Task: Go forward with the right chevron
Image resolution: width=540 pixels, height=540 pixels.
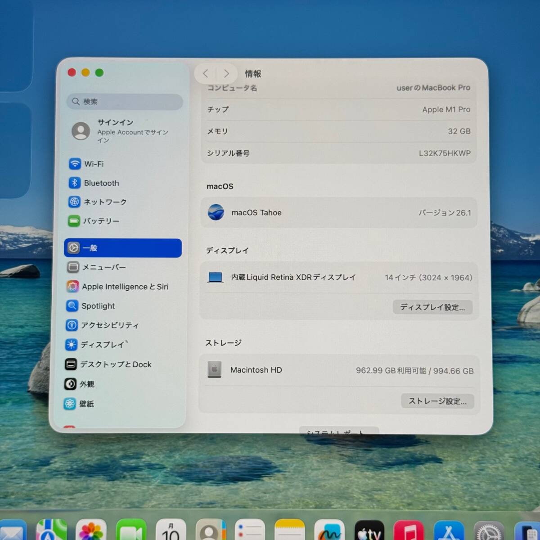Action: coord(226,73)
